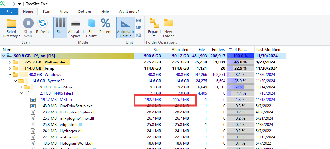Click the [4405 Files] document icon
Image resolution: width=330 pixels, height=149 pixels.
(x=27, y=93)
